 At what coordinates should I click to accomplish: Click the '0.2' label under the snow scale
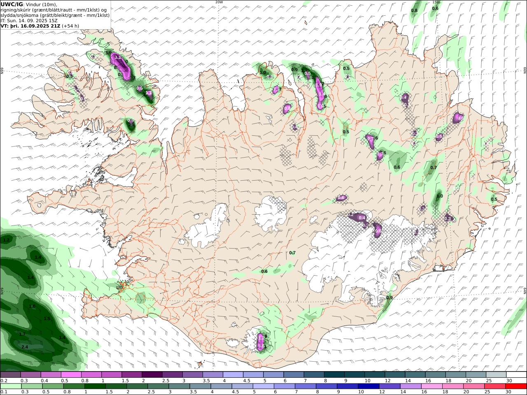coord(4,381)
